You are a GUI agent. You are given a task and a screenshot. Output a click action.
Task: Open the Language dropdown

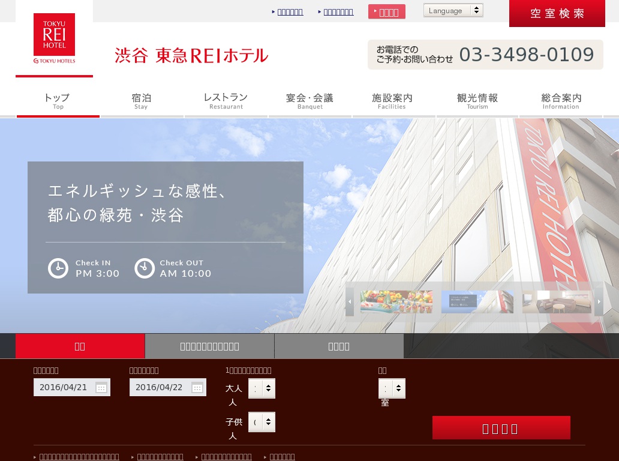(x=453, y=11)
